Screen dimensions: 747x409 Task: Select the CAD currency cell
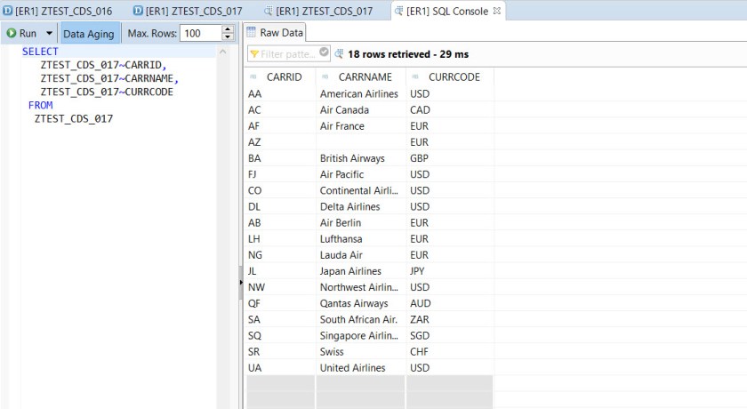450,110
